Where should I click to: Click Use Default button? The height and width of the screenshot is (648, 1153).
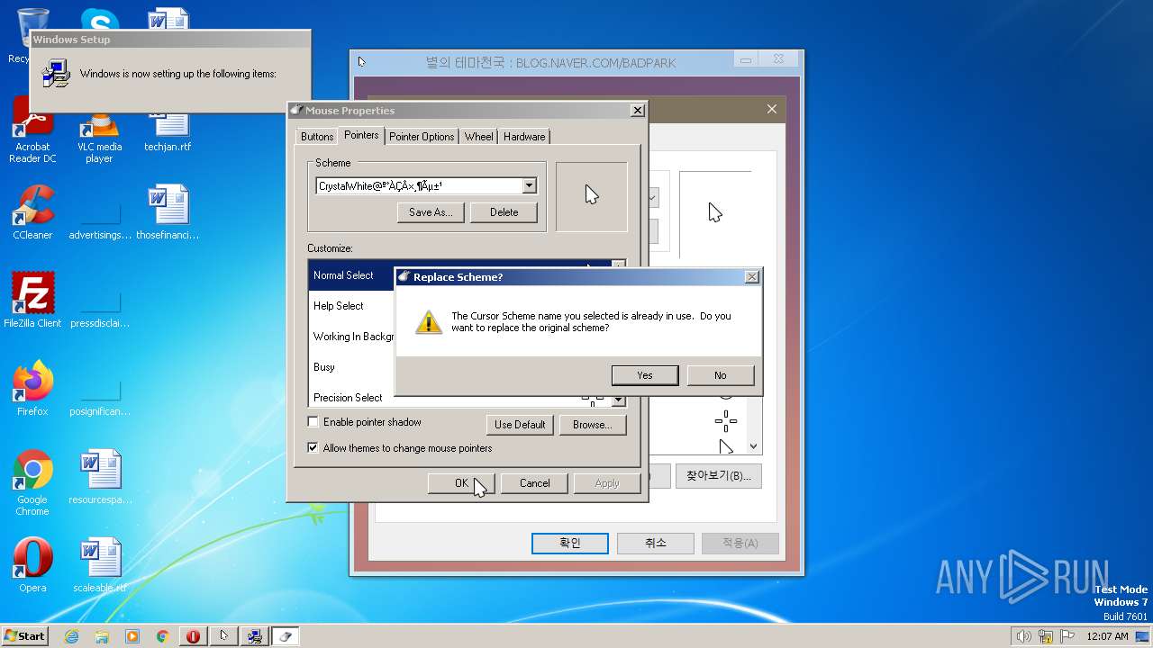[x=520, y=425]
